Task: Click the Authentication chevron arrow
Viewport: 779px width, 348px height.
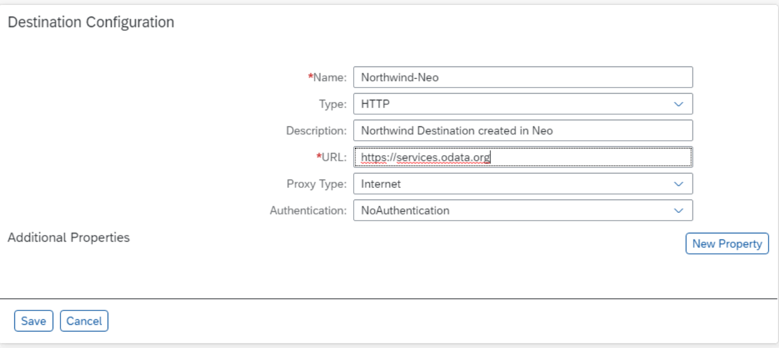Action: [x=678, y=211]
